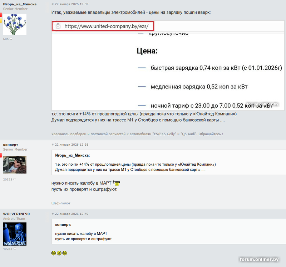Click quoted author 'конверт:' in WOLVERINE90's post
The image size is (286, 267).
pos(63,225)
